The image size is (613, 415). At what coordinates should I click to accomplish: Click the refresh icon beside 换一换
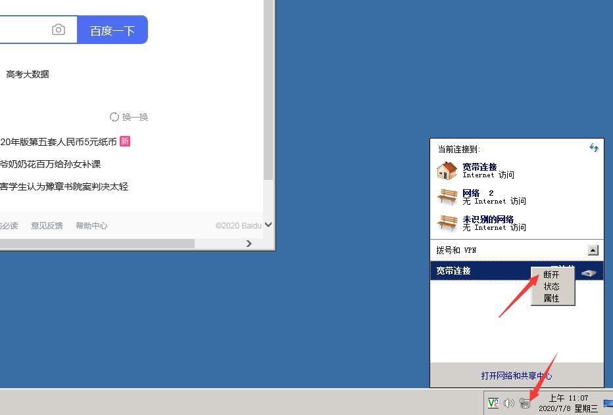click(x=114, y=117)
